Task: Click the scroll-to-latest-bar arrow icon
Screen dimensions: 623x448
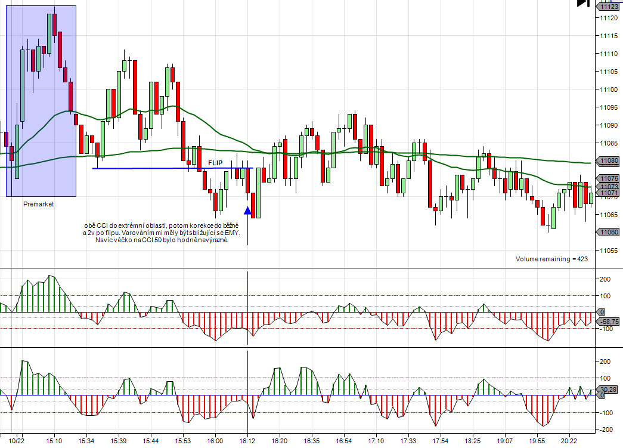Action: pos(582,4)
